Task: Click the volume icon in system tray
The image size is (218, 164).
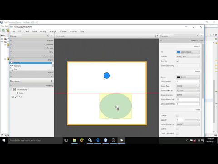Action: (199, 140)
